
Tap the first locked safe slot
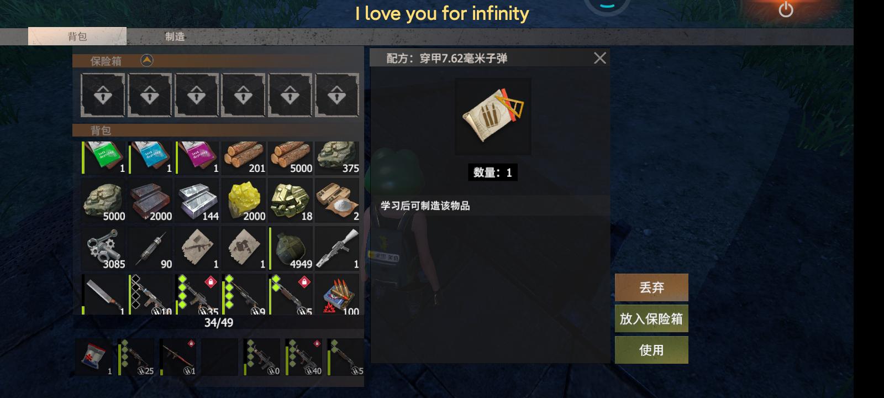[103, 95]
